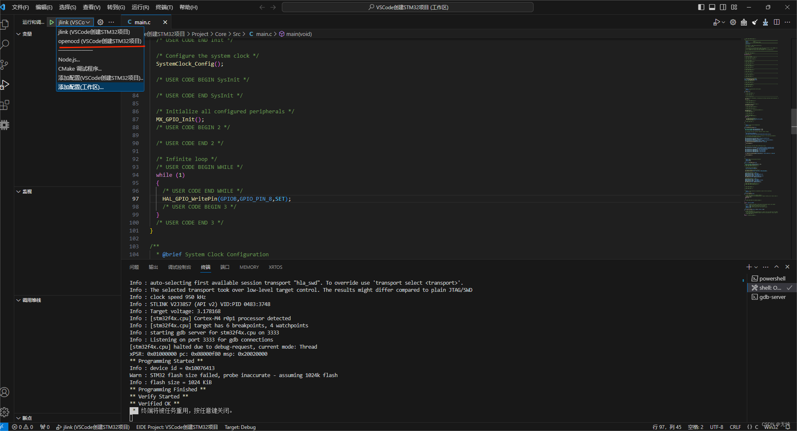The image size is (797, 431).
Task: Open the editor more actions ellipsis
Action: (787, 22)
